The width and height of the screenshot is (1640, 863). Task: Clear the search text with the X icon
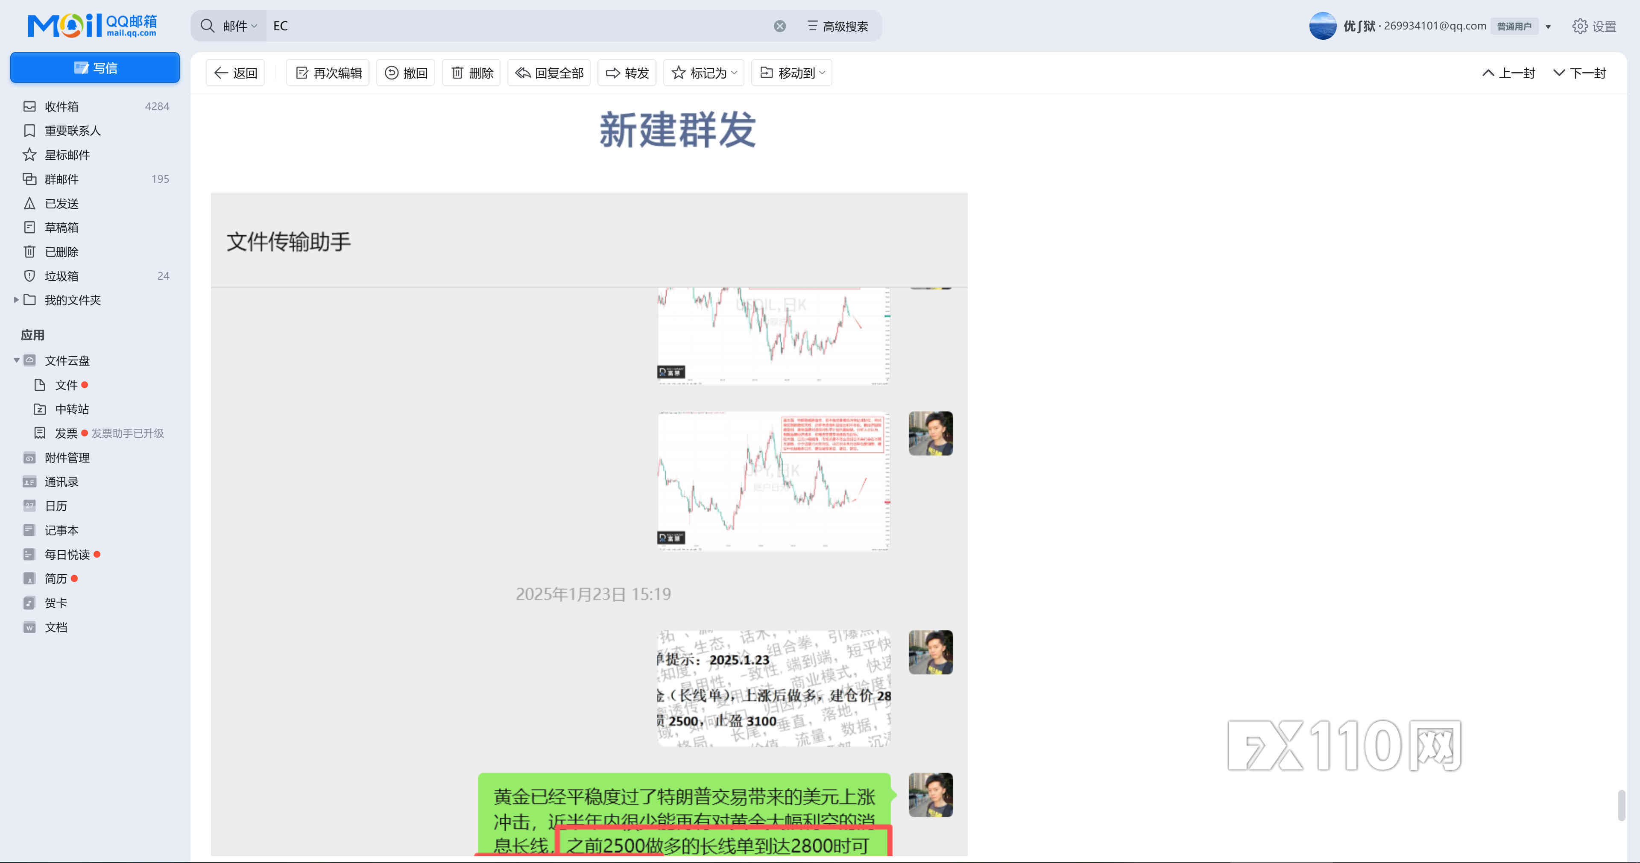[x=779, y=26]
